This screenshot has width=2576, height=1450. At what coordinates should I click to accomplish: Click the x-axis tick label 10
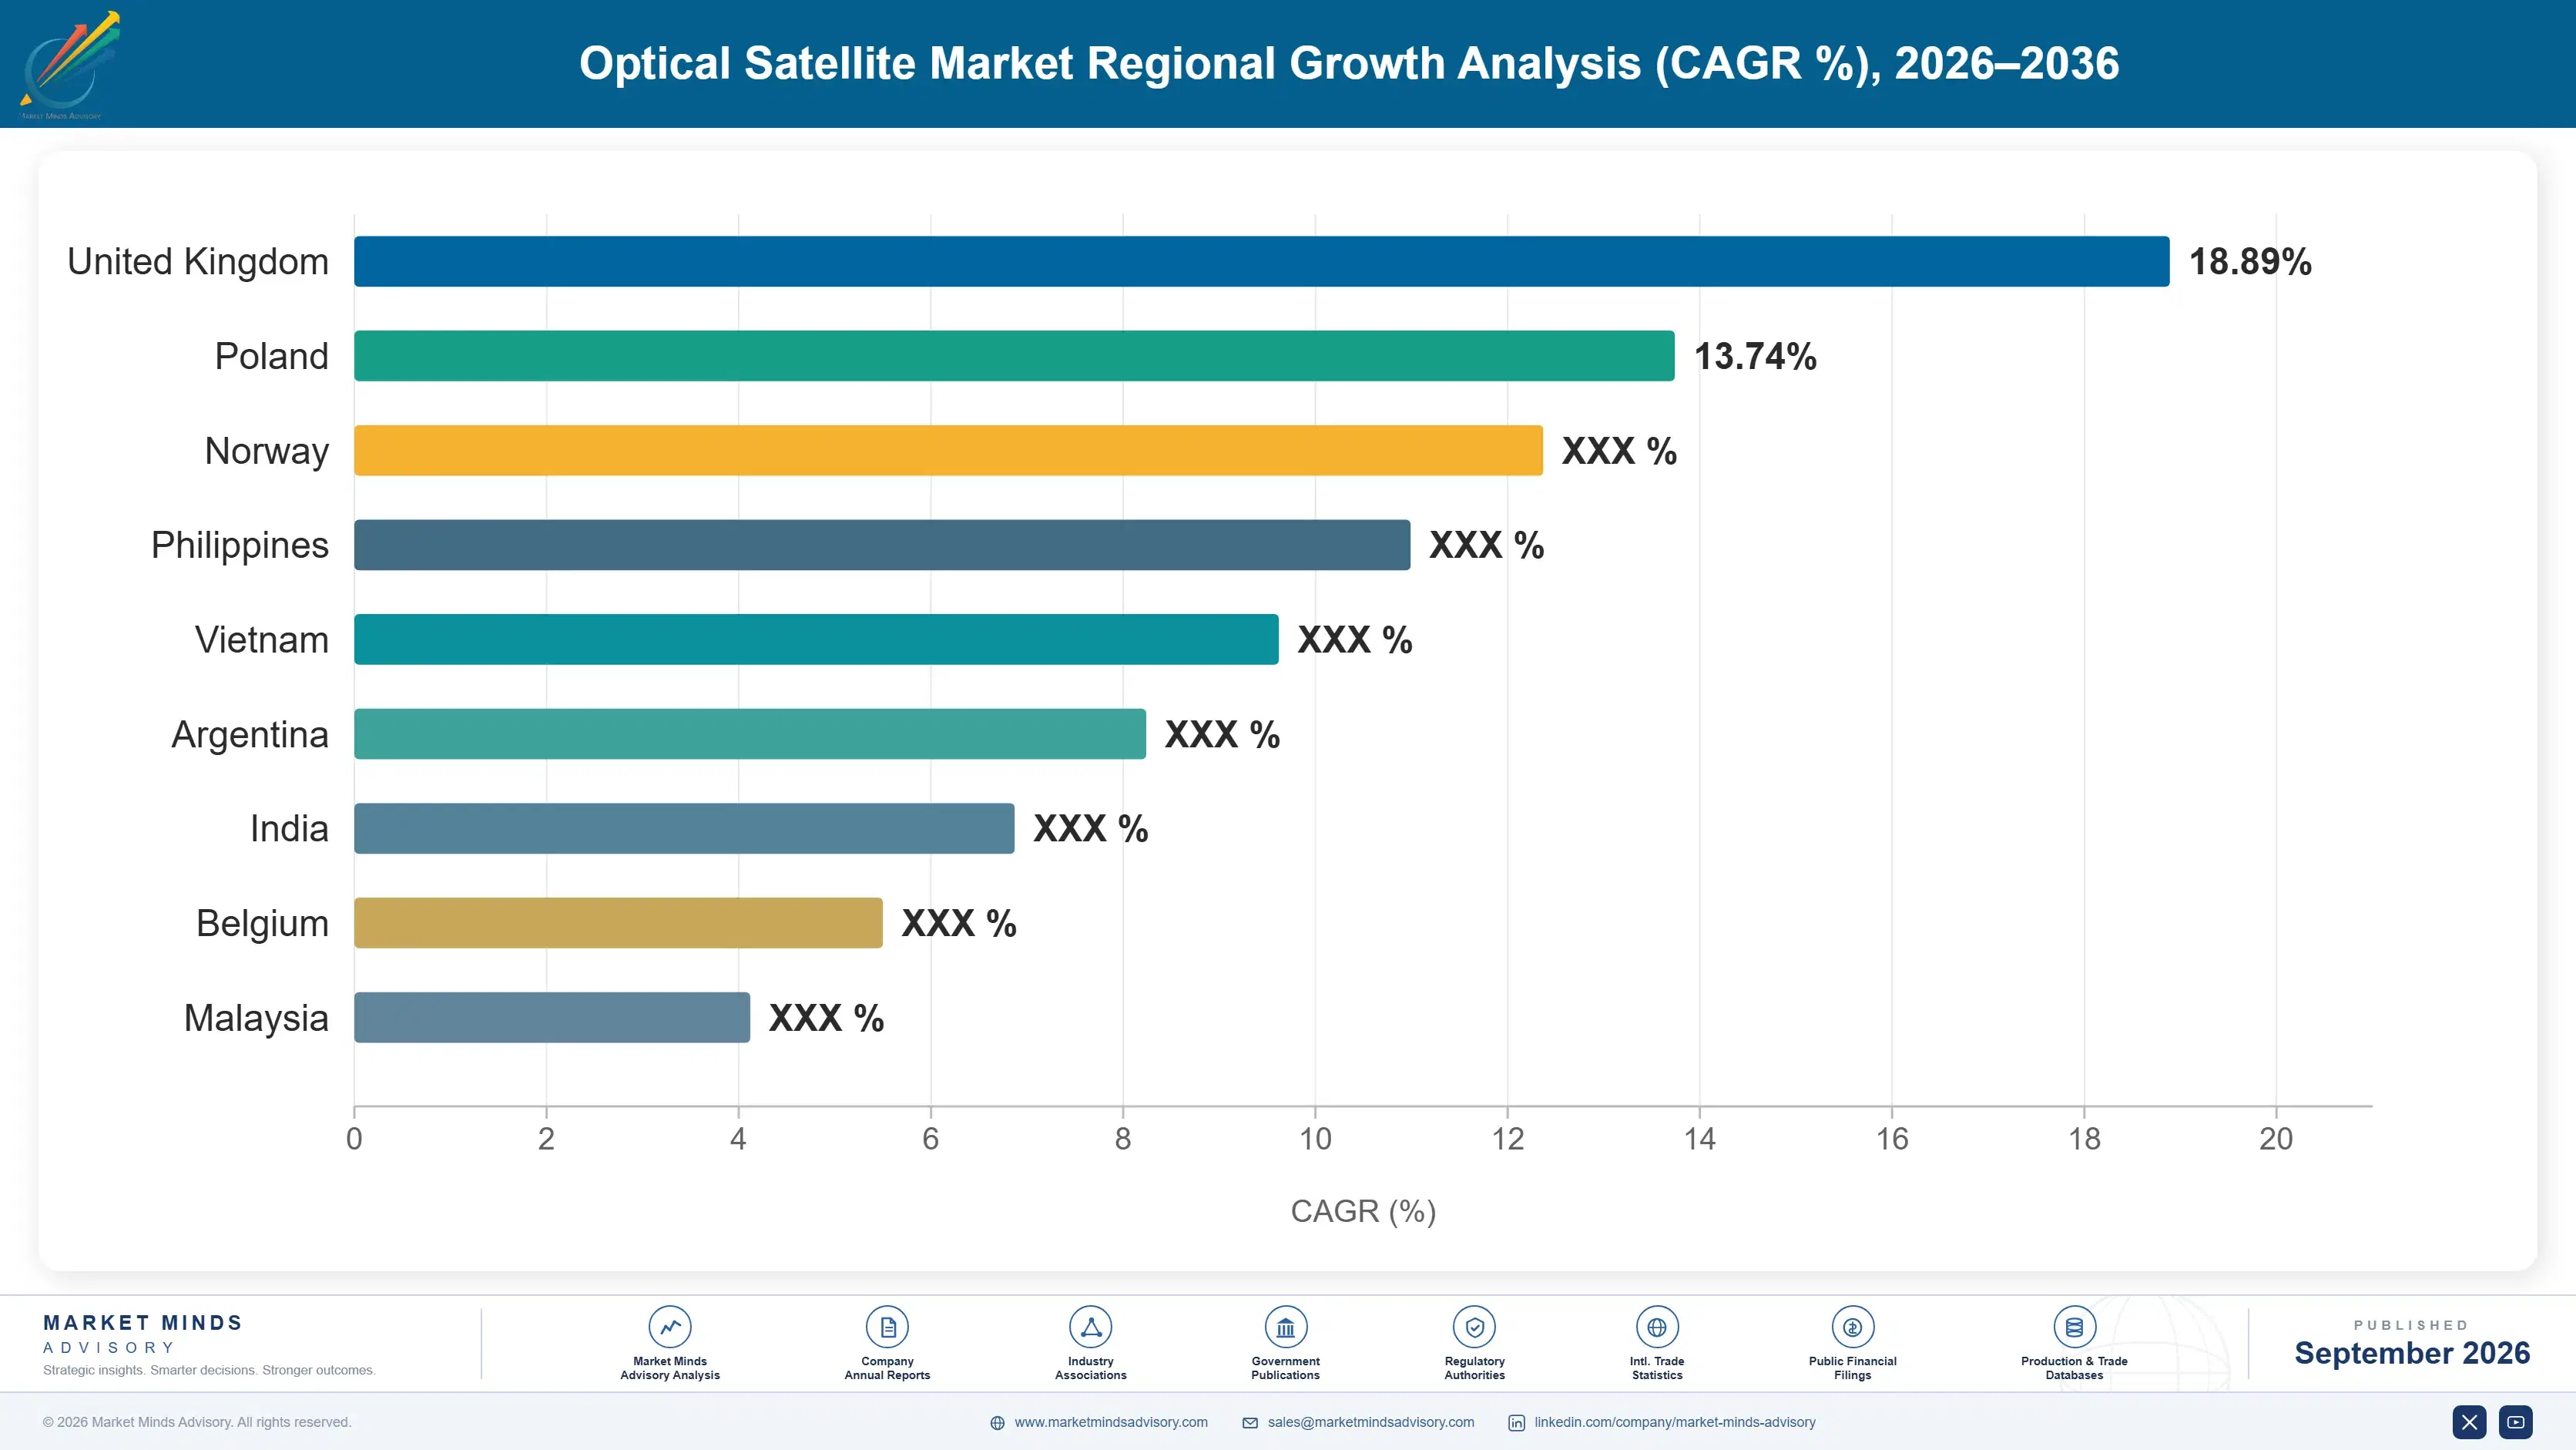(x=1315, y=1139)
